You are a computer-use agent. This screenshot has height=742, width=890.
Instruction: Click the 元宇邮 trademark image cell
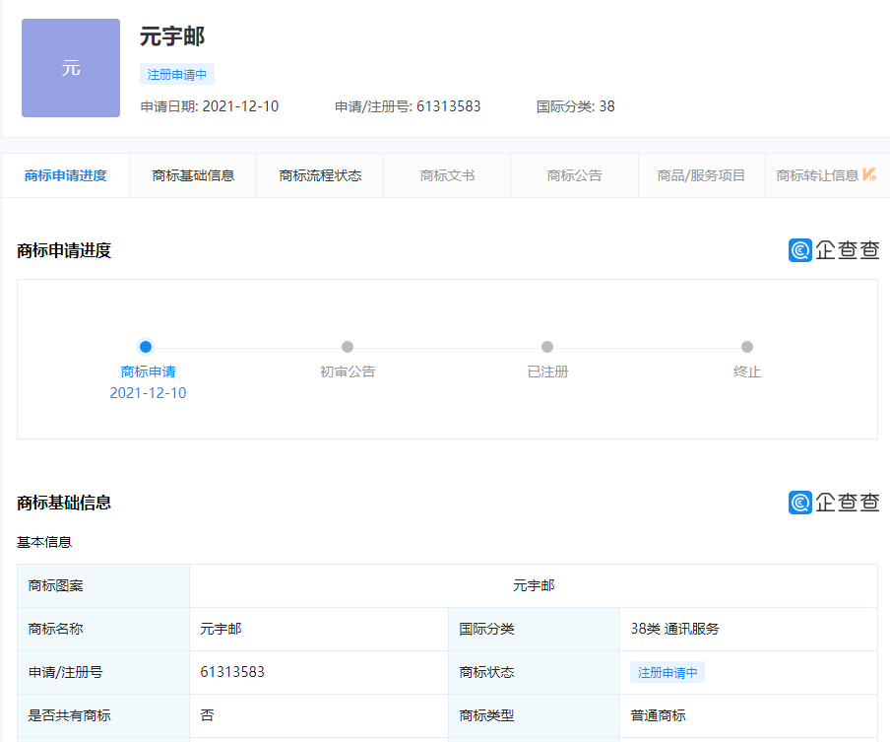tap(534, 585)
